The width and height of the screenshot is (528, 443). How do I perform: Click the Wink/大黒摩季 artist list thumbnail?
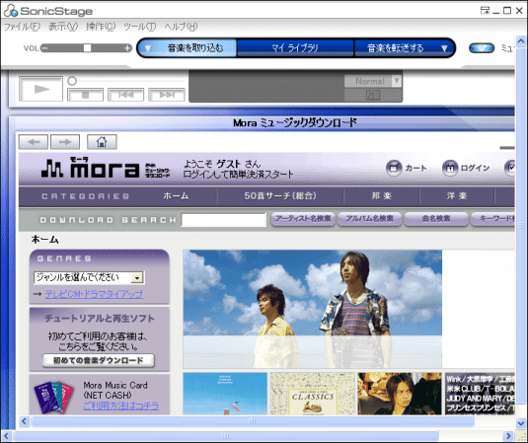[x=480, y=394]
